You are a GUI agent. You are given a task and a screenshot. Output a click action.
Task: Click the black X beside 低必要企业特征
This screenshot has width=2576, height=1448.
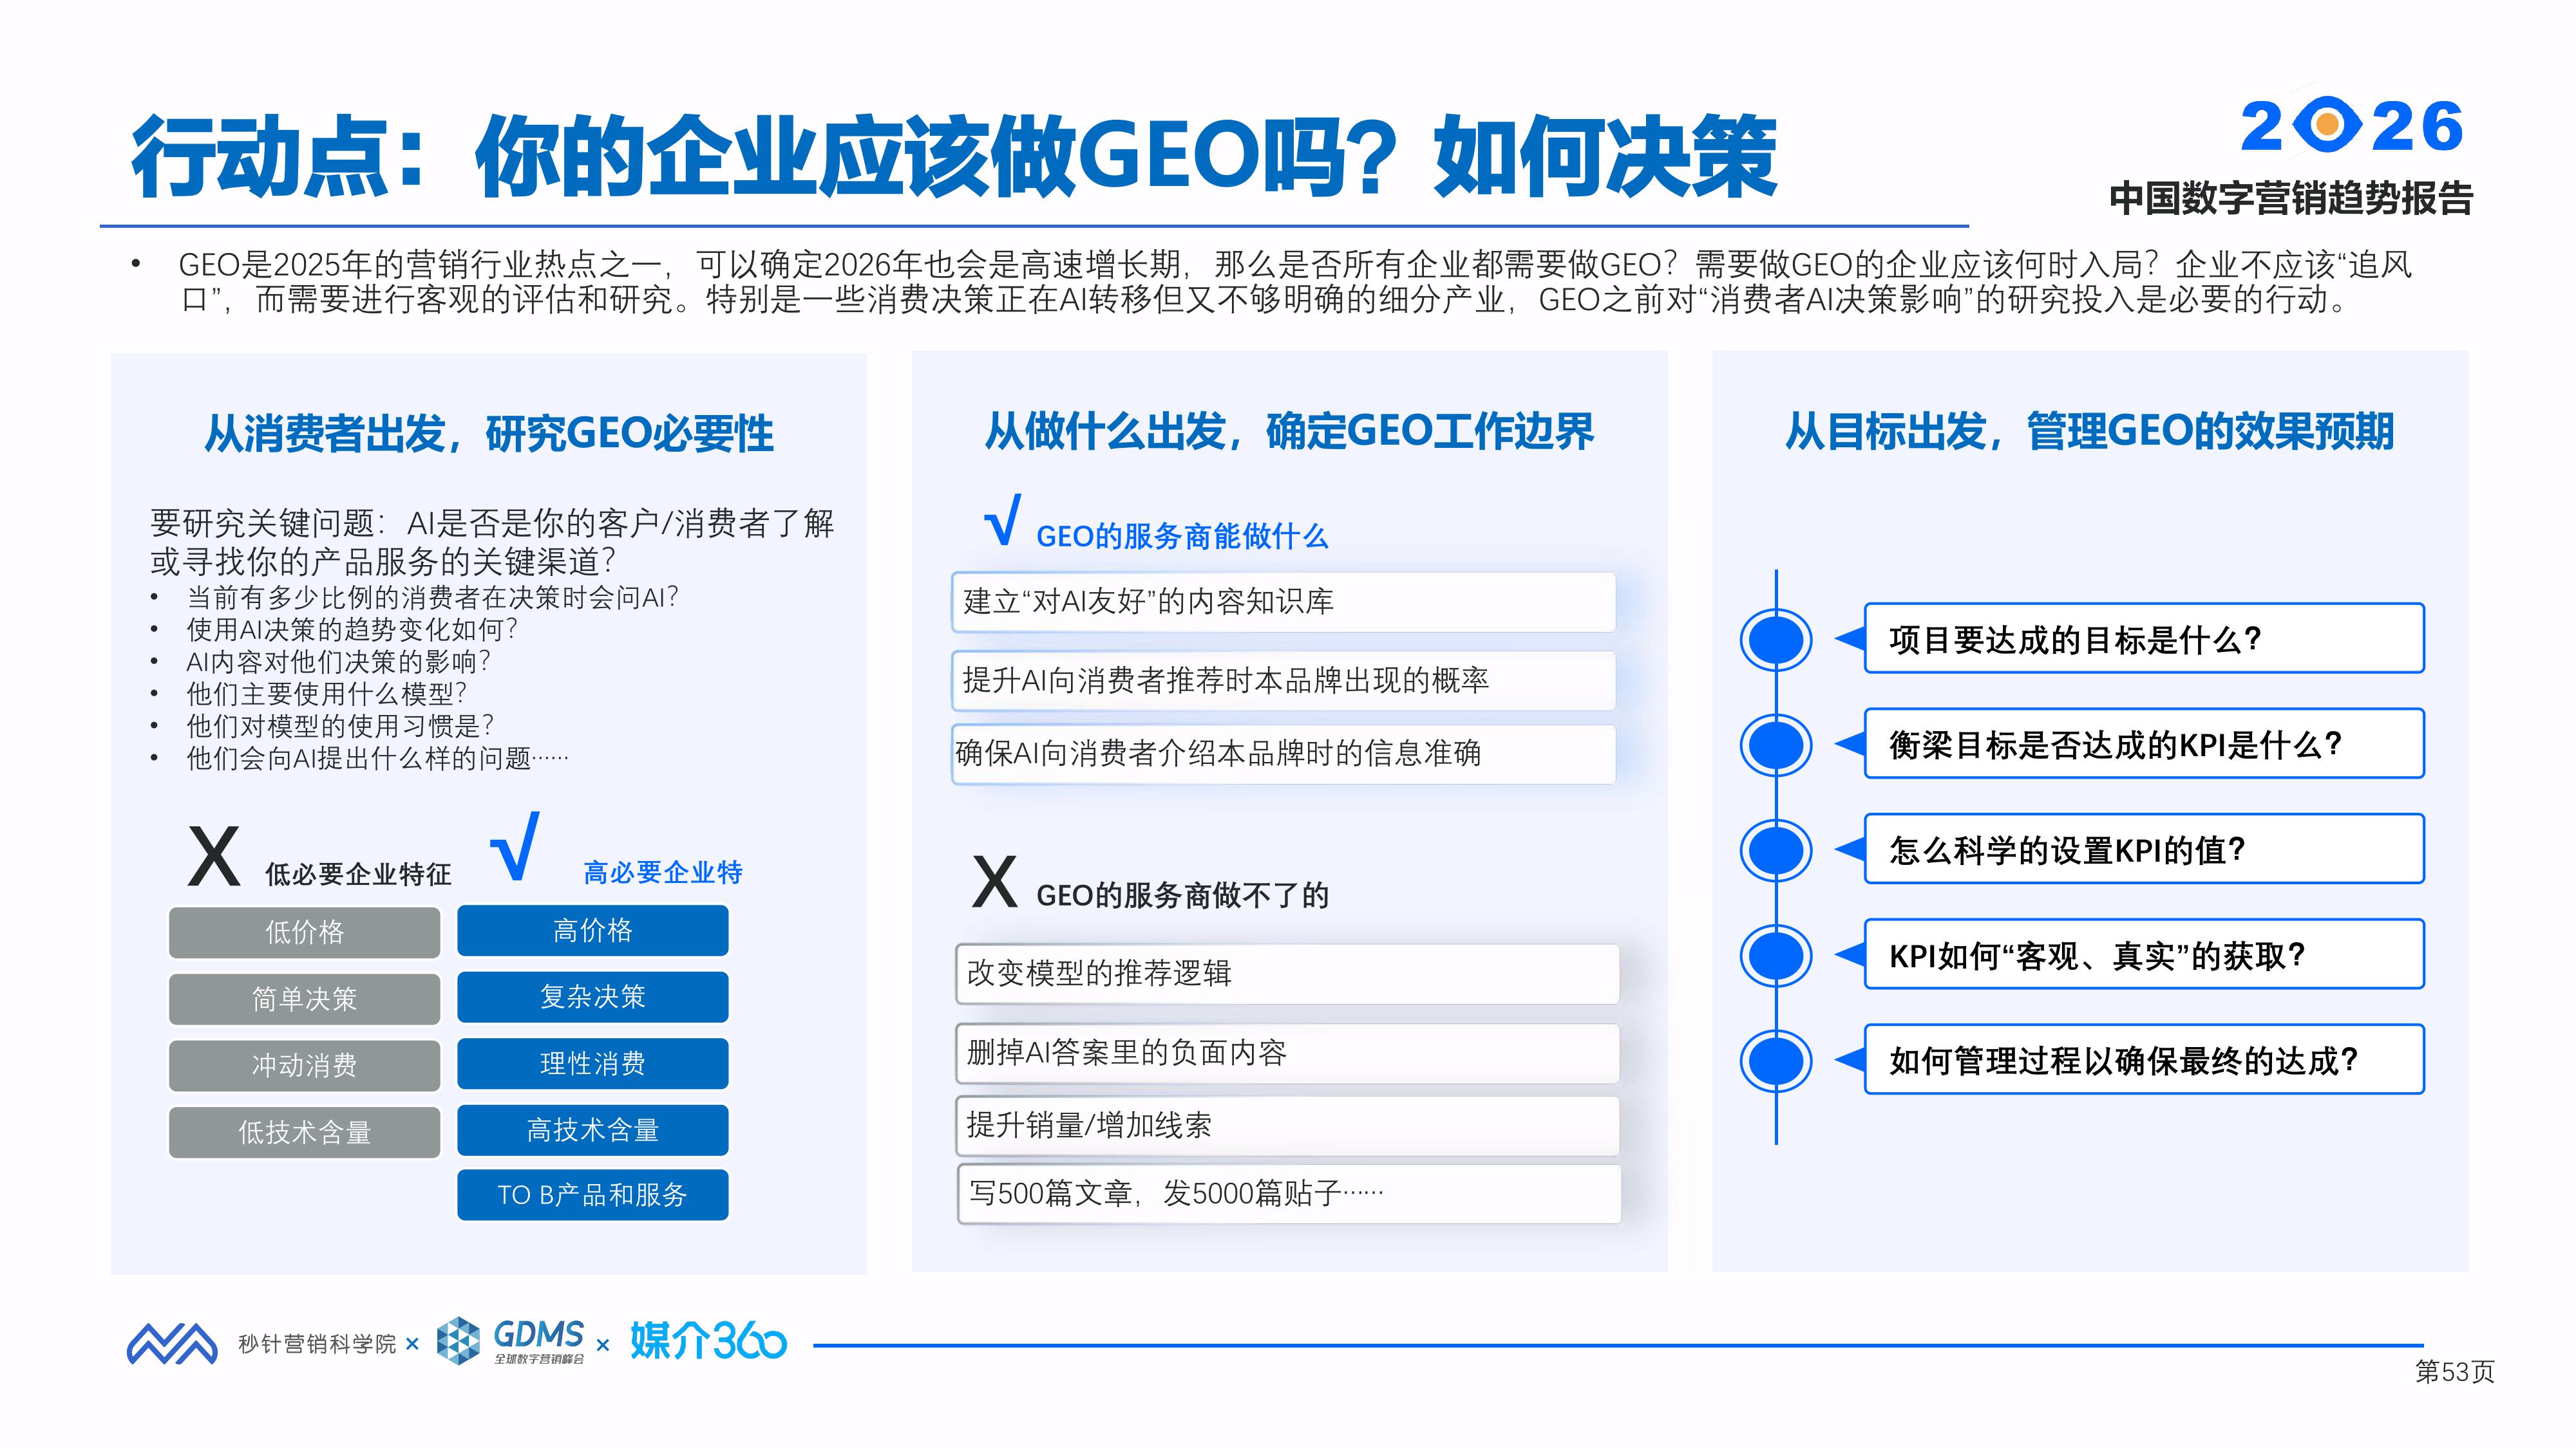(214, 857)
